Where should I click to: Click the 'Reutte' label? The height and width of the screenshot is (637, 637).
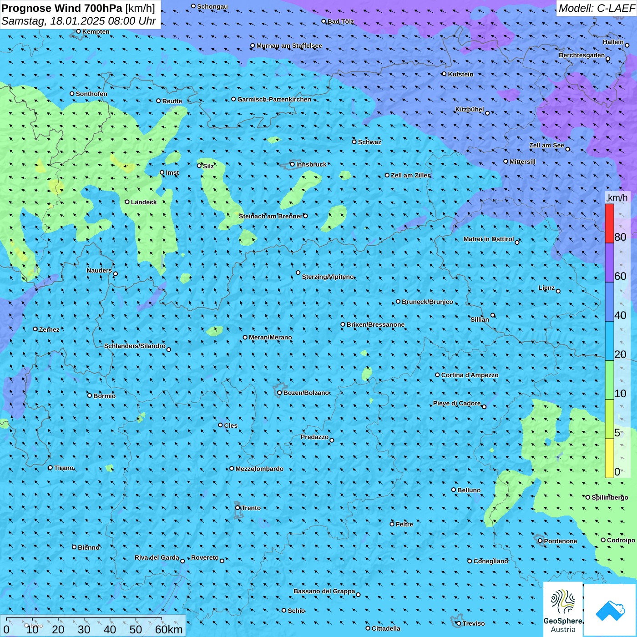point(172,101)
